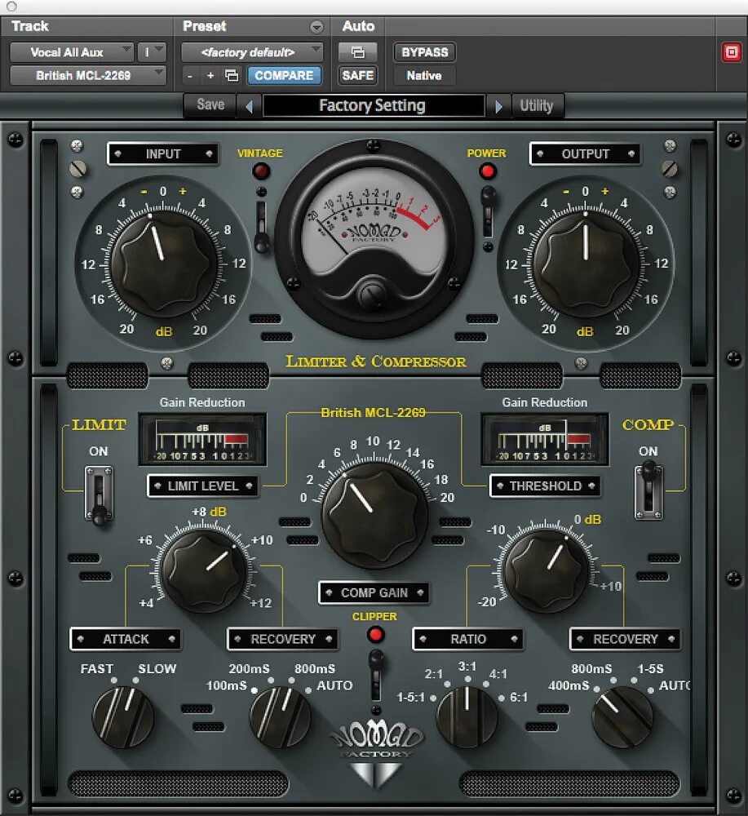Screen dimensions: 748x816
Task: Flip the LIMIT ON toggle switch
Action: (97, 494)
